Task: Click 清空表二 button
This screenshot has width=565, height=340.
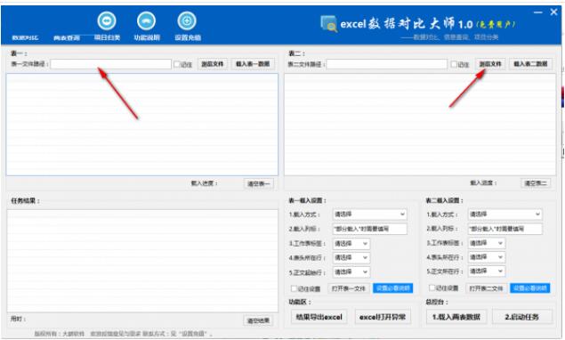Action: pos(536,183)
